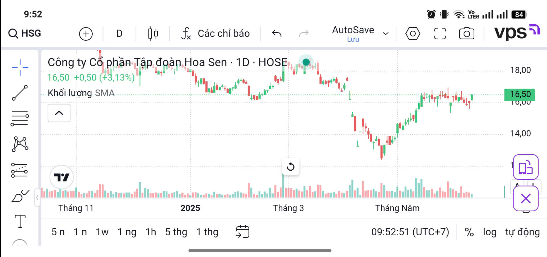547x257 pixels.
Task: Select the Text annotation tool
Action: click(x=20, y=221)
